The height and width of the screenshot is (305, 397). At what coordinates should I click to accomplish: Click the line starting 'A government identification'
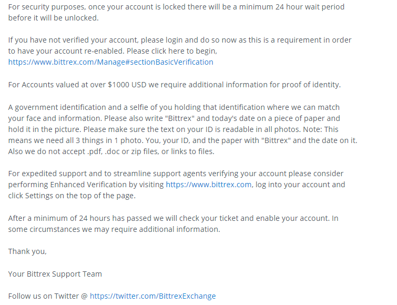pos(174,107)
